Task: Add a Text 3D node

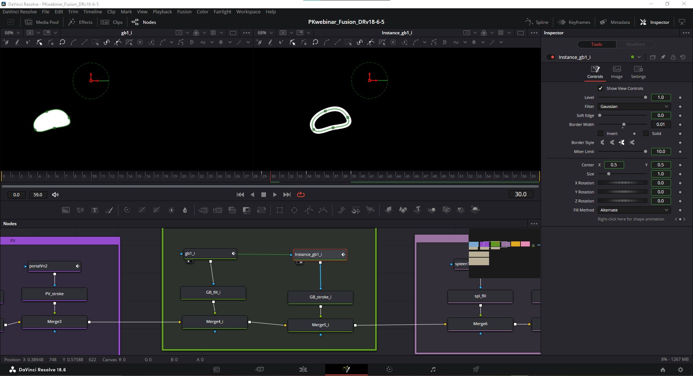Action: tap(418, 210)
